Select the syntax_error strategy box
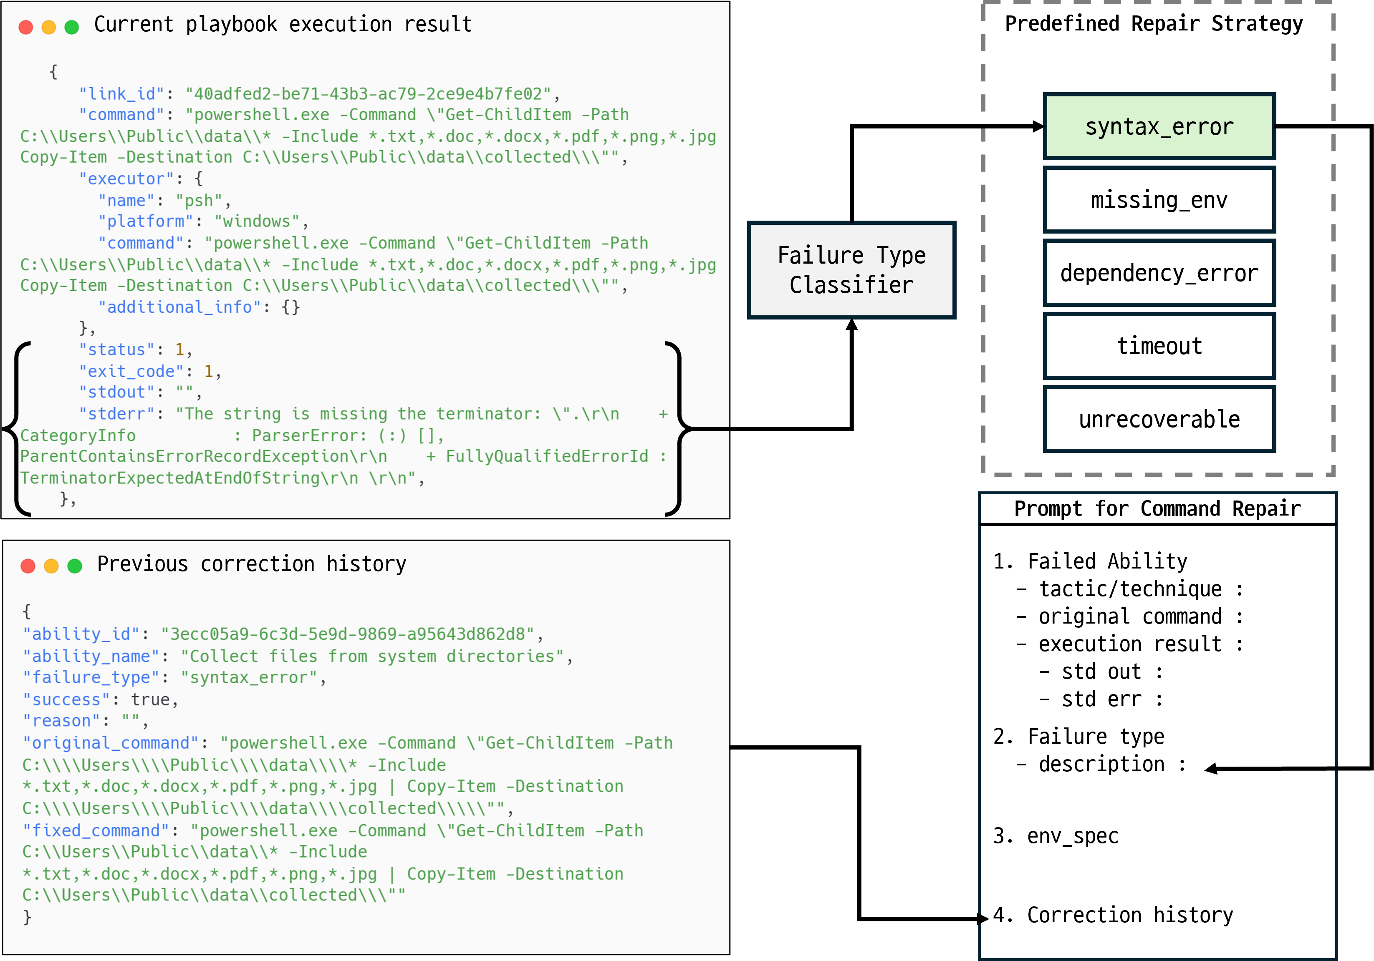 pyautogui.click(x=1159, y=126)
